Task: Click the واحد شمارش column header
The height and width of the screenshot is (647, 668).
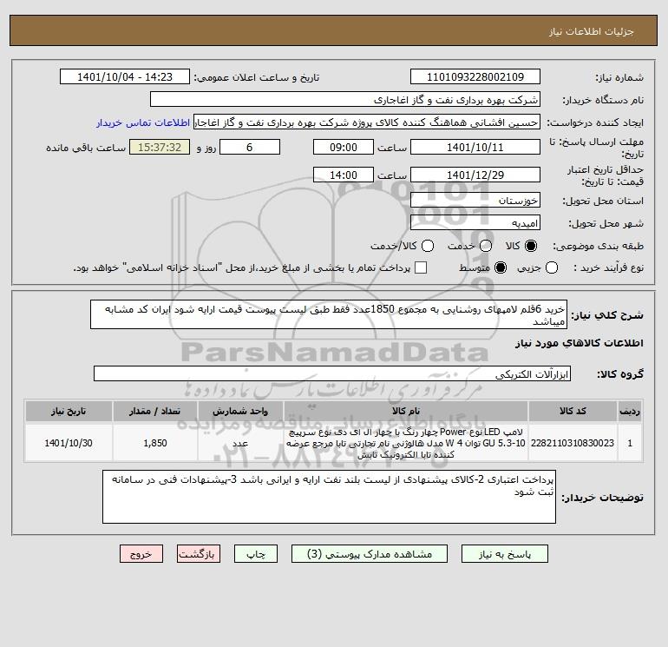Action: [240, 411]
